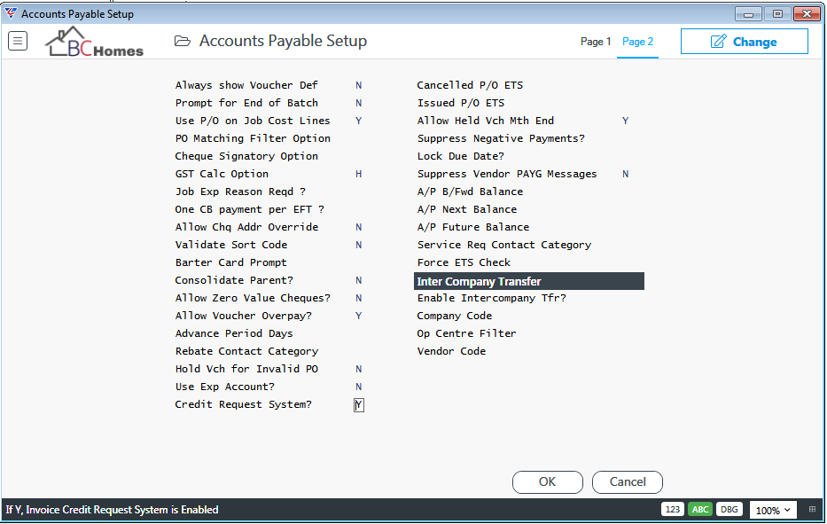Click the ABC status bar indicator

pyautogui.click(x=700, y=509)
